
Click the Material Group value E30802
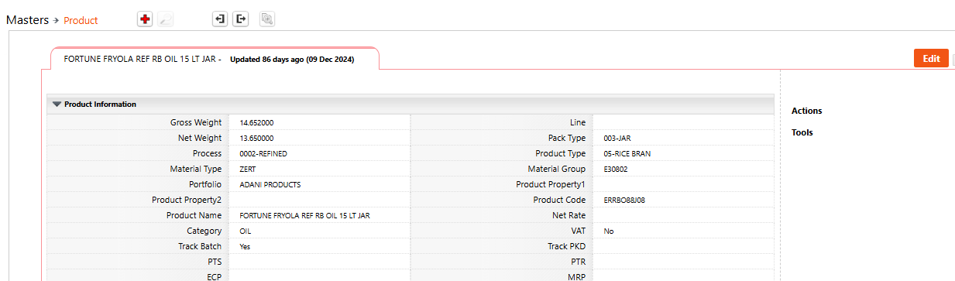(x=617, y=169)
